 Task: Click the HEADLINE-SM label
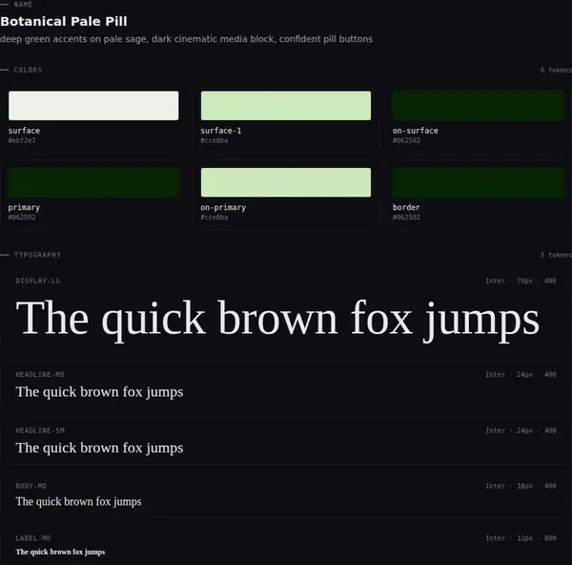[x=40, y=430]
